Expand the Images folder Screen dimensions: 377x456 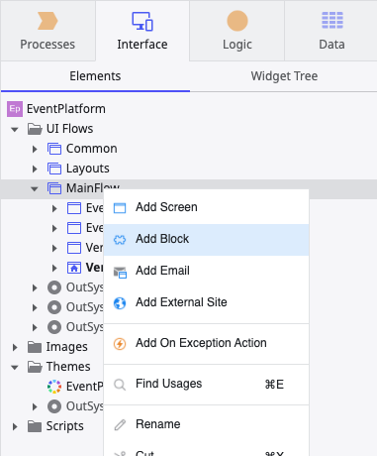pyautogui.click(x=15, y=347)
